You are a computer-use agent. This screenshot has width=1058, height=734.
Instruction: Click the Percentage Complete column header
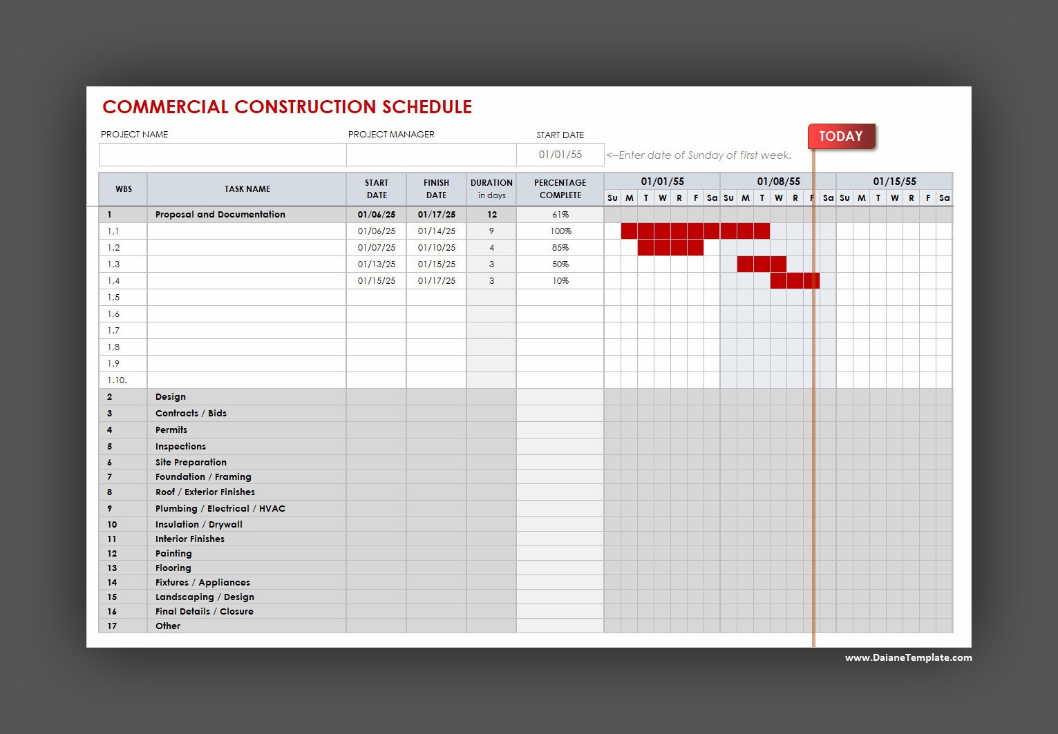[x=560, y=189]
